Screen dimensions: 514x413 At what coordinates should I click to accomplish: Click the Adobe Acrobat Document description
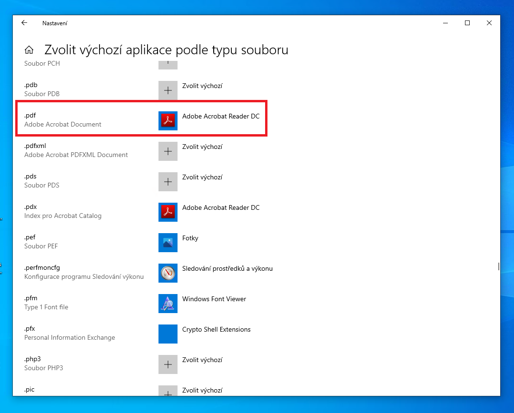tap(63, 125)
